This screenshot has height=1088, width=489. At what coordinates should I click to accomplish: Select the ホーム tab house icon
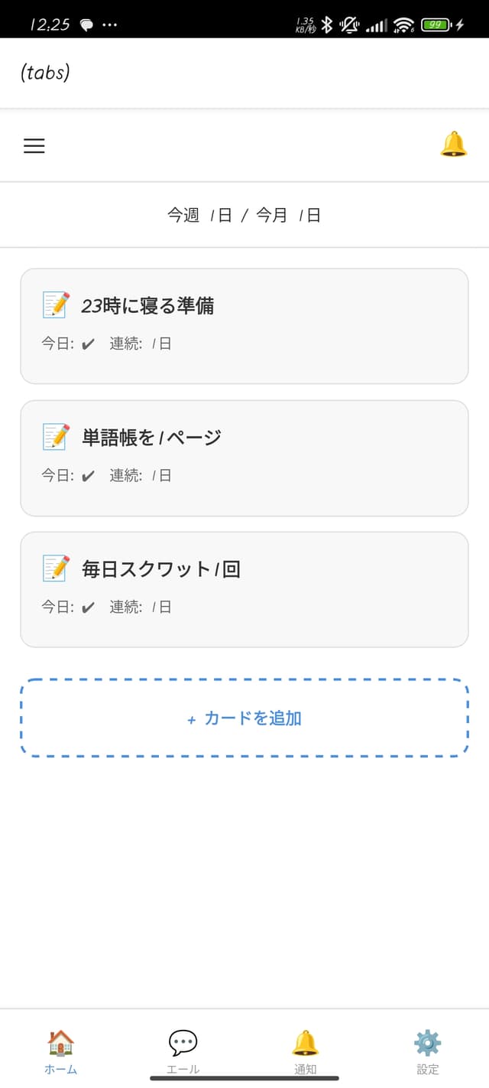coord(60,1042)
